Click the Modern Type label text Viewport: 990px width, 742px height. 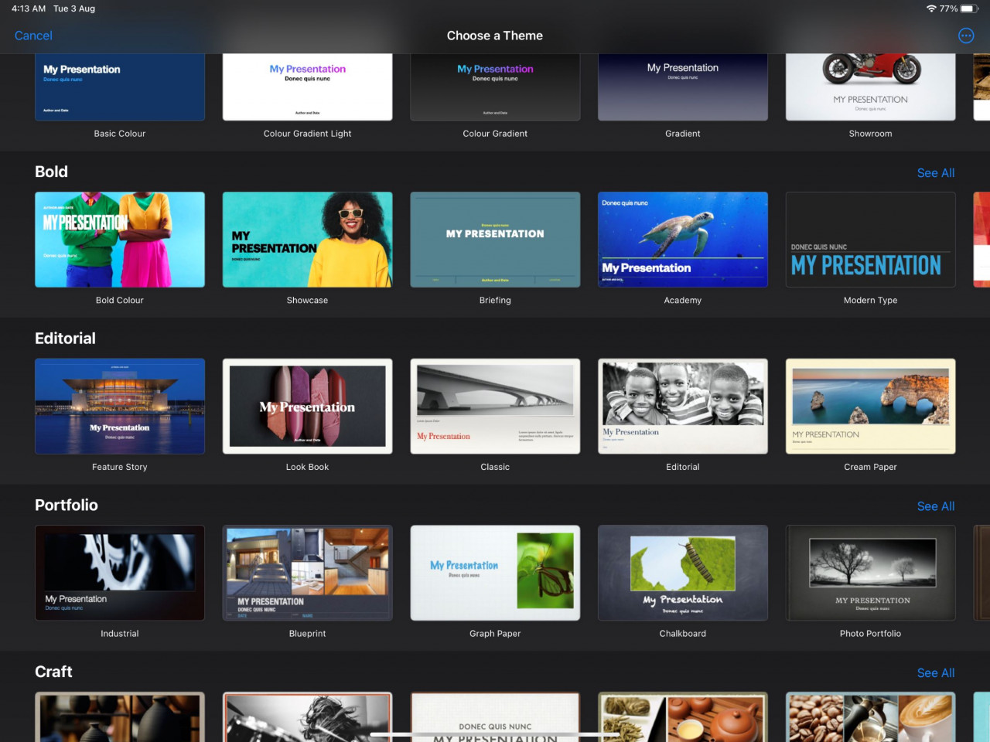[870, 301]
